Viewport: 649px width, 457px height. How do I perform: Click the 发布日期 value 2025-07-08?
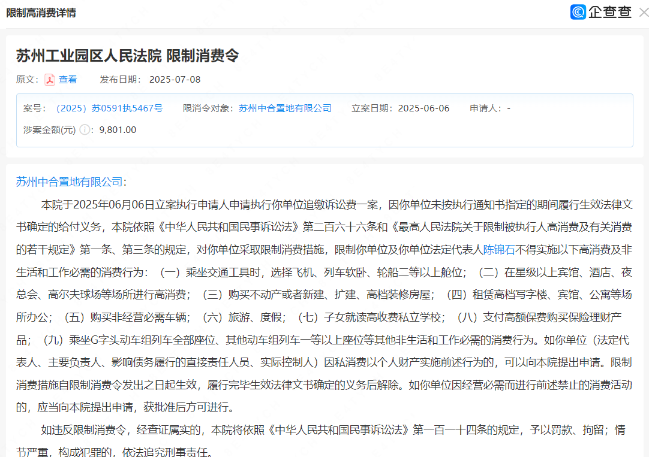[x=175, y=80]
